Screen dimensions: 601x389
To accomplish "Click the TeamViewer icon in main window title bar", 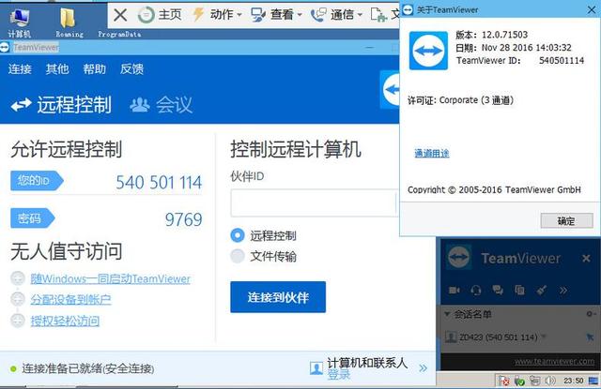I will point(4,48).
